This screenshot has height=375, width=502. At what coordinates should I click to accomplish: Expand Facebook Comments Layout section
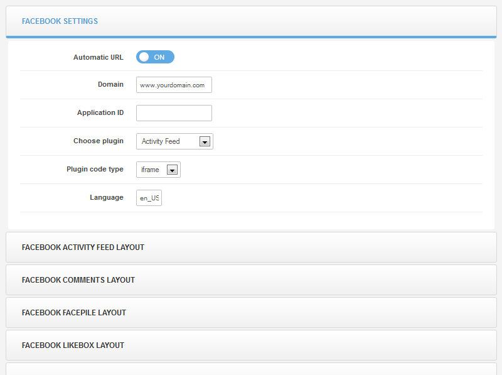(251, 280)
